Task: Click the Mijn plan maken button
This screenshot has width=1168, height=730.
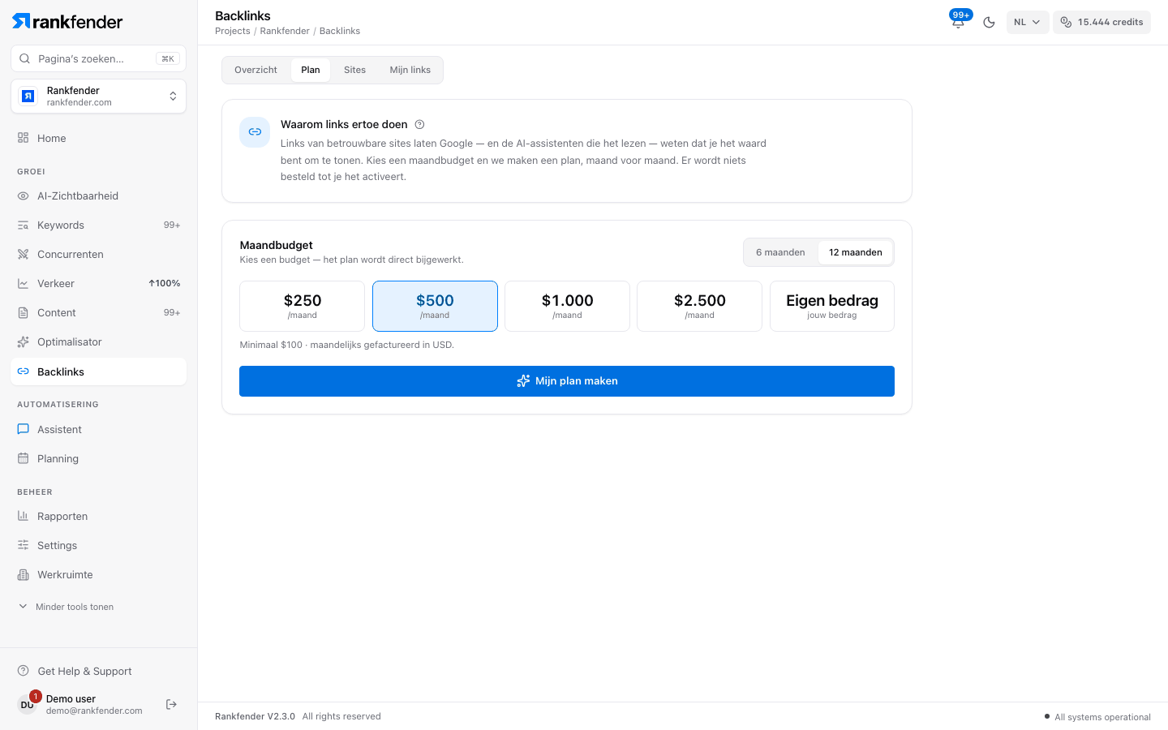Action: (567, 381)
